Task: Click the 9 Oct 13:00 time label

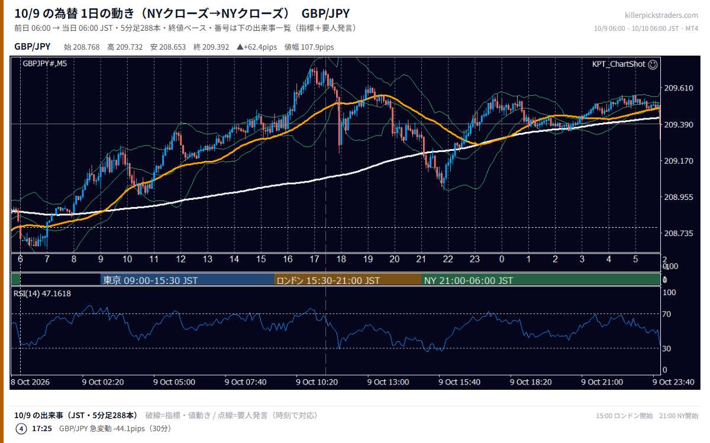Action: coord(388,382)
